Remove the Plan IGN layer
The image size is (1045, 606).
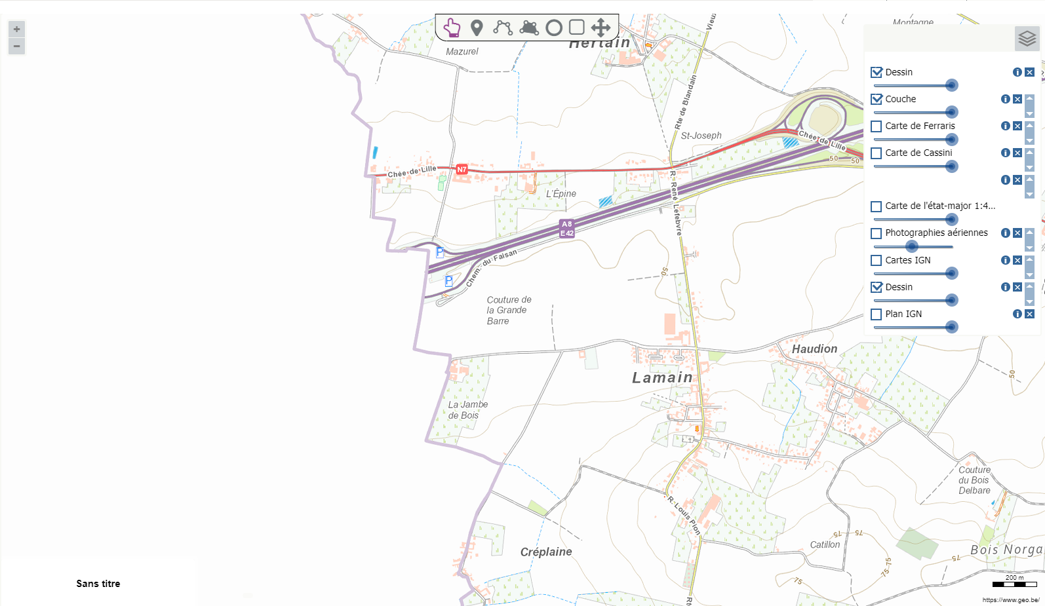point(1030,314)
